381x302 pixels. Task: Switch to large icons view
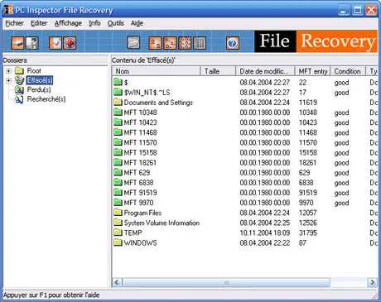(x=156, y=43)
